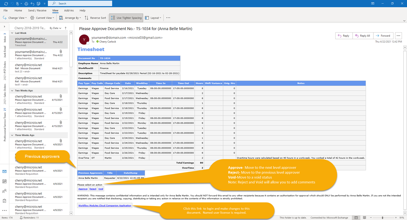
Task: Click the Reverse Sort icon
Action: (x=86, y=18)
